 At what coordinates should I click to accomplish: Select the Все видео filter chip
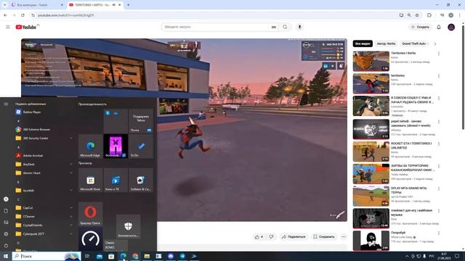(x=363, y=43)
